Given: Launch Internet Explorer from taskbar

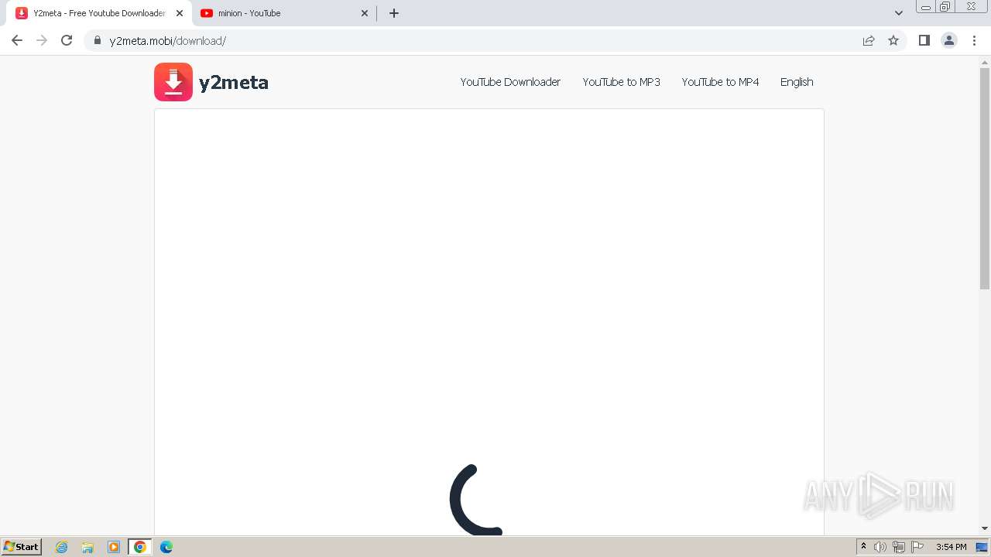Looking at the screenshot, I should pos(61,547).
